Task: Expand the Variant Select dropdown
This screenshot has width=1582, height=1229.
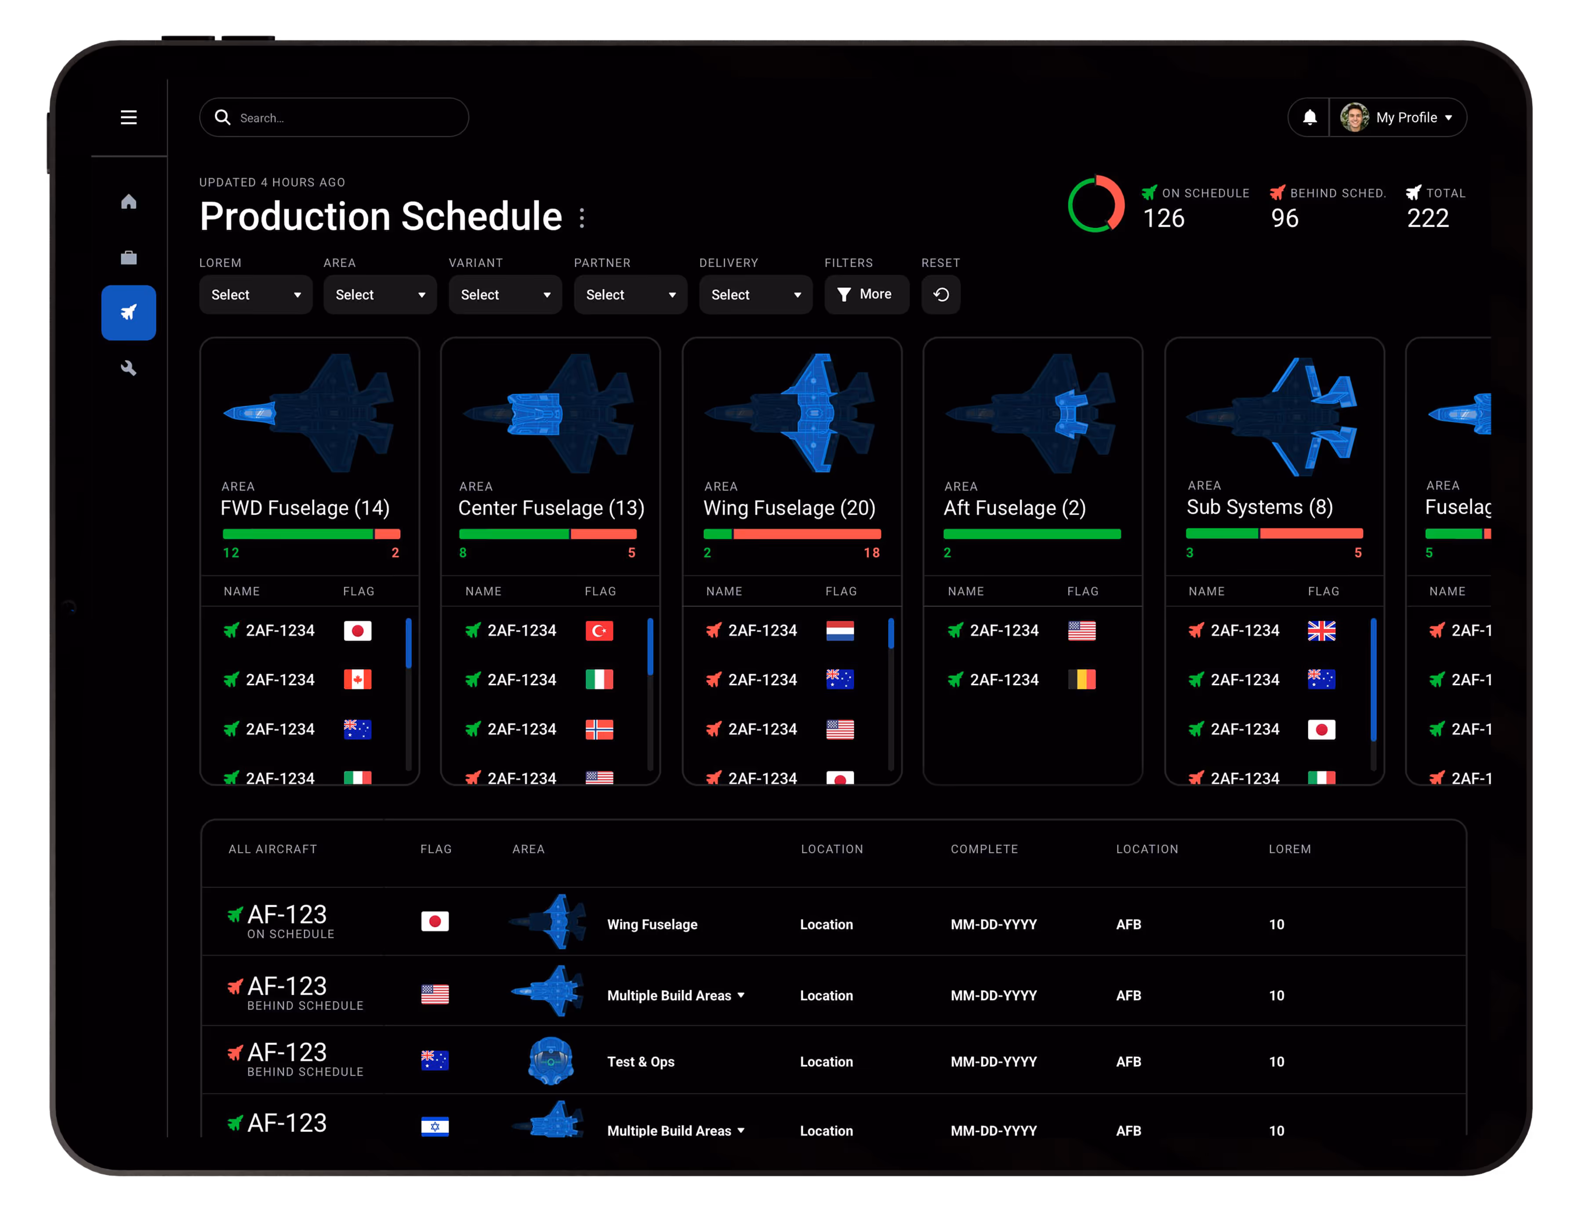Action: [505, 294]
